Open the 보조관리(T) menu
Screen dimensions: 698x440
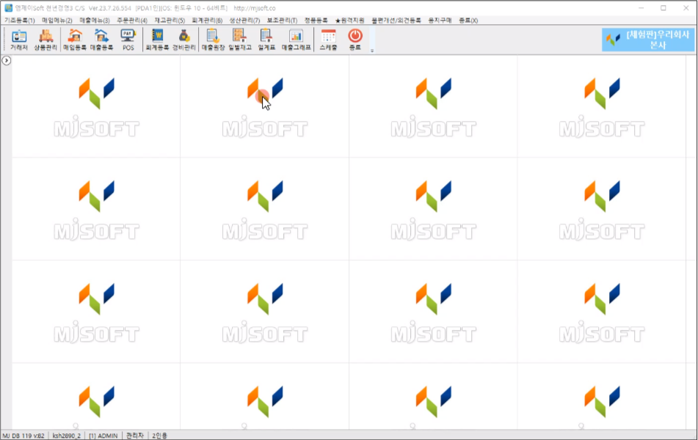(282, 21)
